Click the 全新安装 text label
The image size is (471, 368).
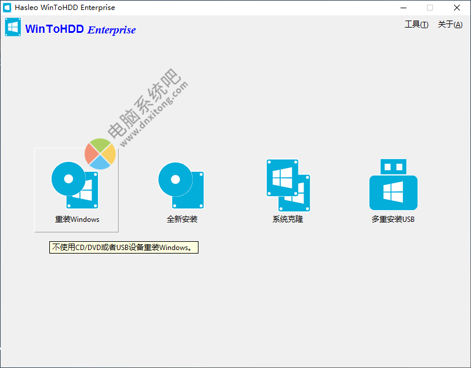click(181, 220)
